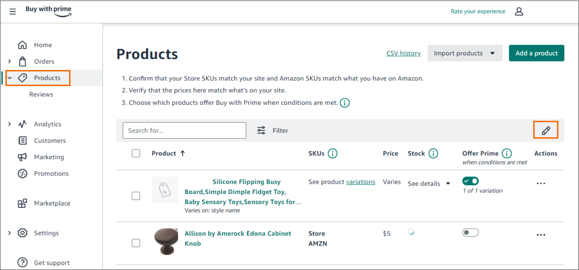
Task: Click the SKUs column info icon
Action: 333,153
